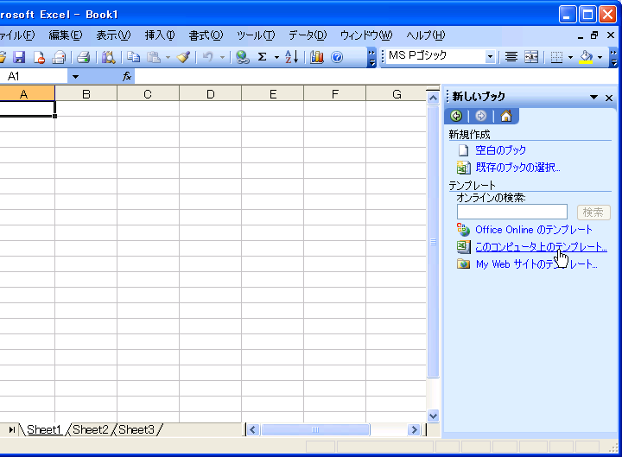622x457 pixels.
Task: Select column C header
Action: point(148,94)
